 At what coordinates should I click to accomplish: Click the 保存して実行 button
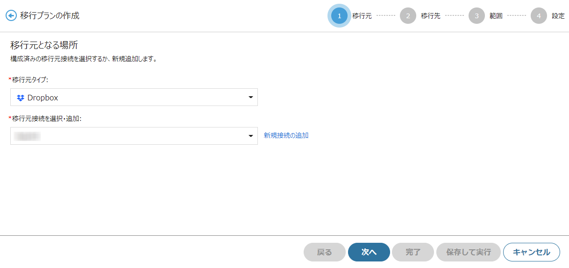tap(469, 252)
